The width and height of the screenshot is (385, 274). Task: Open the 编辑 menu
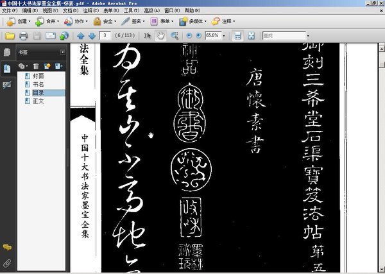(x=30, y=11)
